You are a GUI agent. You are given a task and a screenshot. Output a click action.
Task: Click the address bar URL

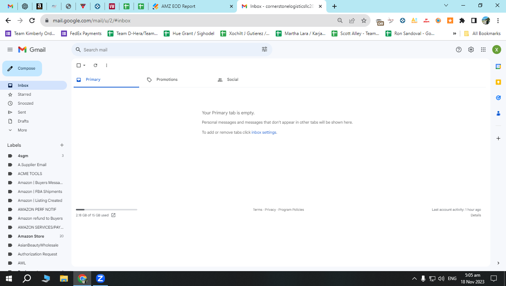click(x=92, y=20)
